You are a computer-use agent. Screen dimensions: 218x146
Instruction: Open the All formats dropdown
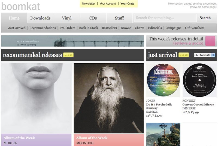click(x=204, y=55)
